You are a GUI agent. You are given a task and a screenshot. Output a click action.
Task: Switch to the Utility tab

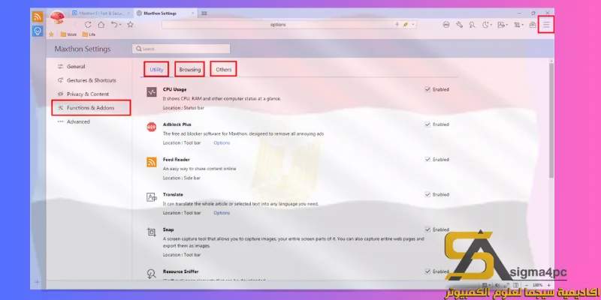(x=156, y=70)
